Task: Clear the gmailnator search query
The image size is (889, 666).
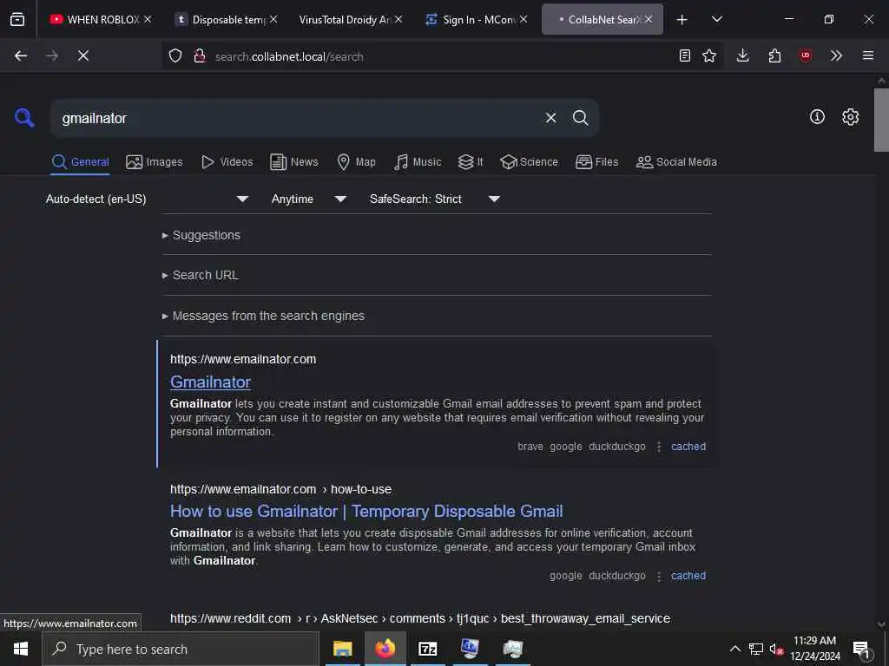Action: [550, 118]
